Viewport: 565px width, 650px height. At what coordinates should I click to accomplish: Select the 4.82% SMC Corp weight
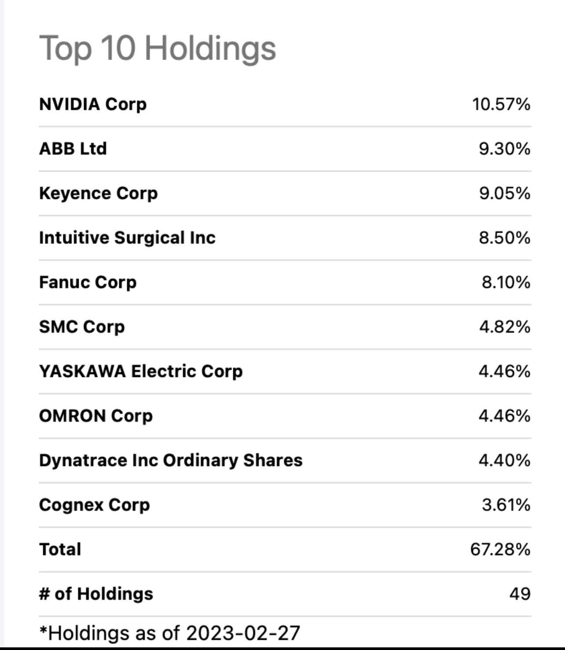pos(504,327)
